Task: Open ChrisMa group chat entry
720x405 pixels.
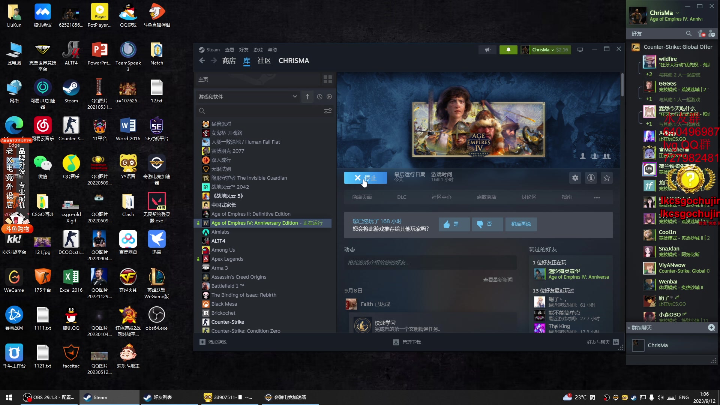Action: click(672, 345)
